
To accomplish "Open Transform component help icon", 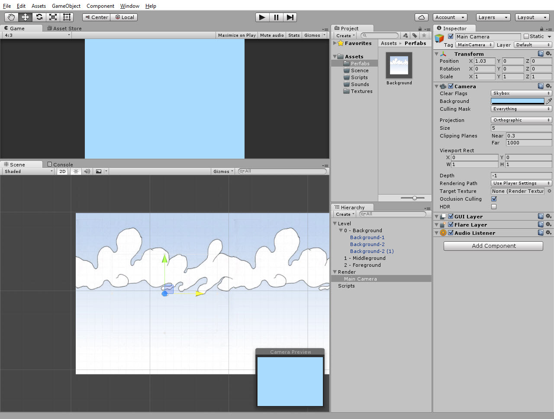I will pos(541,54).
